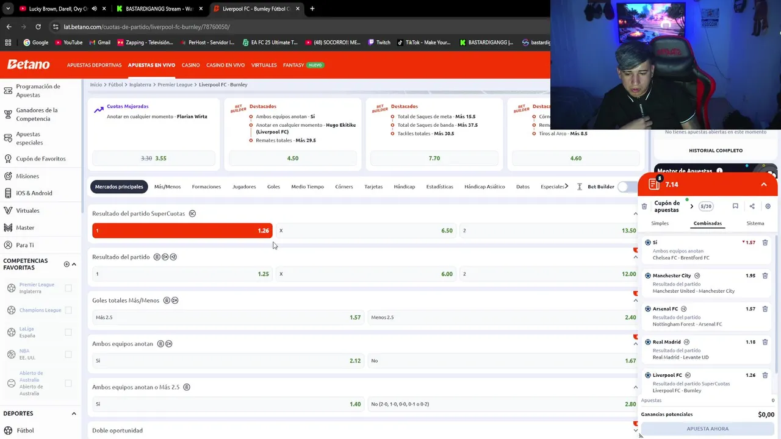This screenshot has width=781, height=439.
Task: Open CASINO EN VIVO in the top menu
Action: (225, 65)
